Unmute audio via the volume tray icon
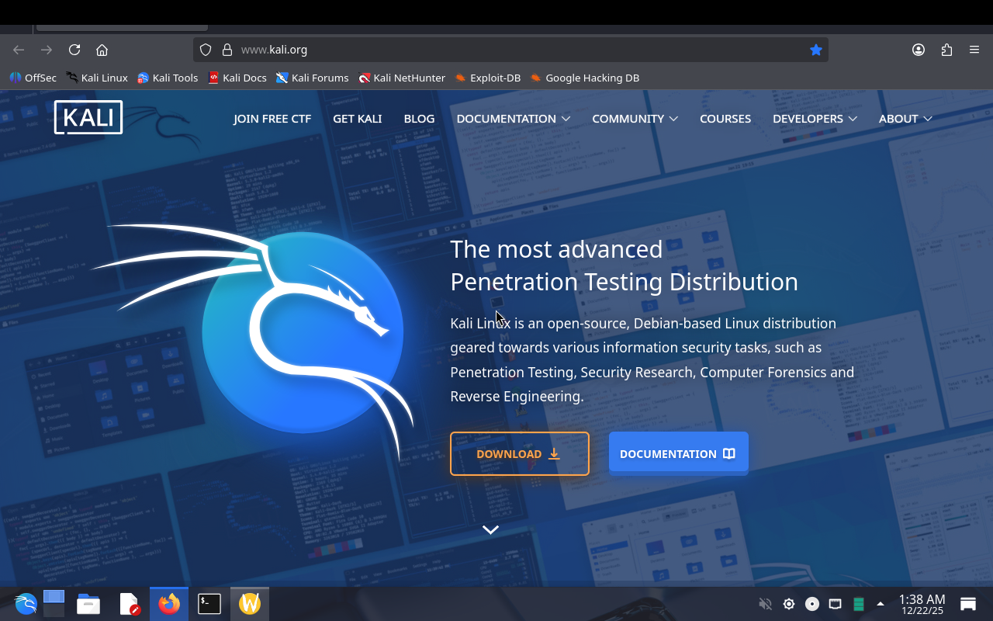Viewport: 993px width, 621px height. tap(765, 604)
